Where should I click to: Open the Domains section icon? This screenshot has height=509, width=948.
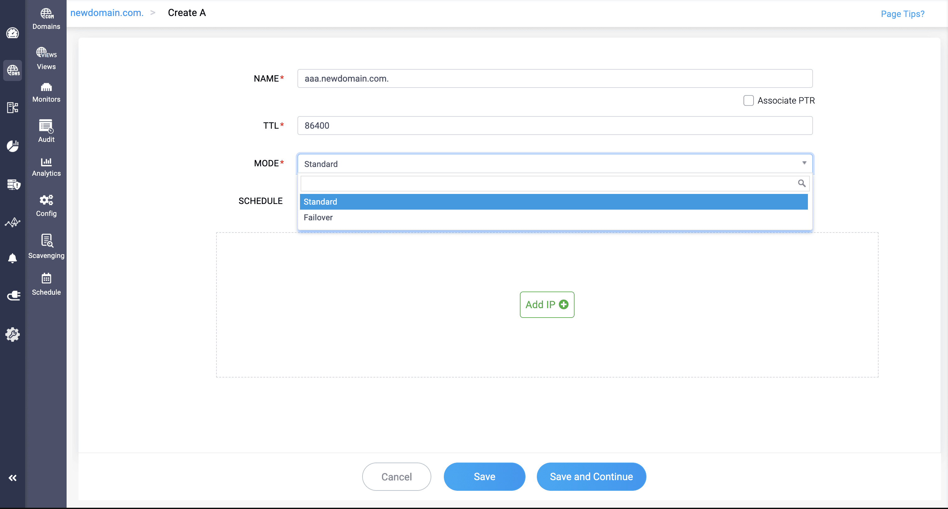(46, 14)
